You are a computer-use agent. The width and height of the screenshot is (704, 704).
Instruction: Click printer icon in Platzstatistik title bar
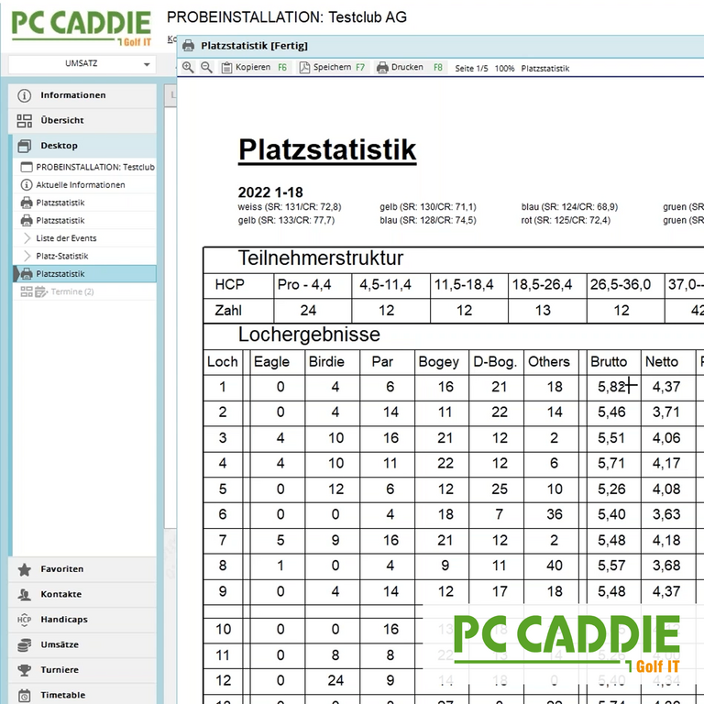pyautogui.click(x=189, y=46)
